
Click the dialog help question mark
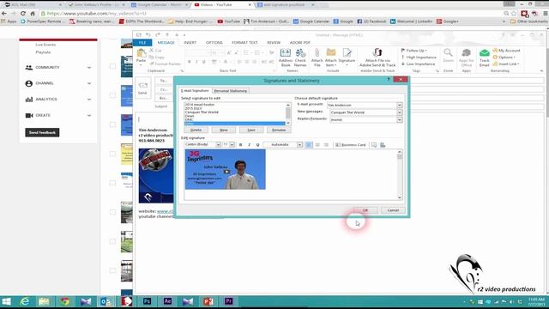pyautogui.click(x=389, y=80)
